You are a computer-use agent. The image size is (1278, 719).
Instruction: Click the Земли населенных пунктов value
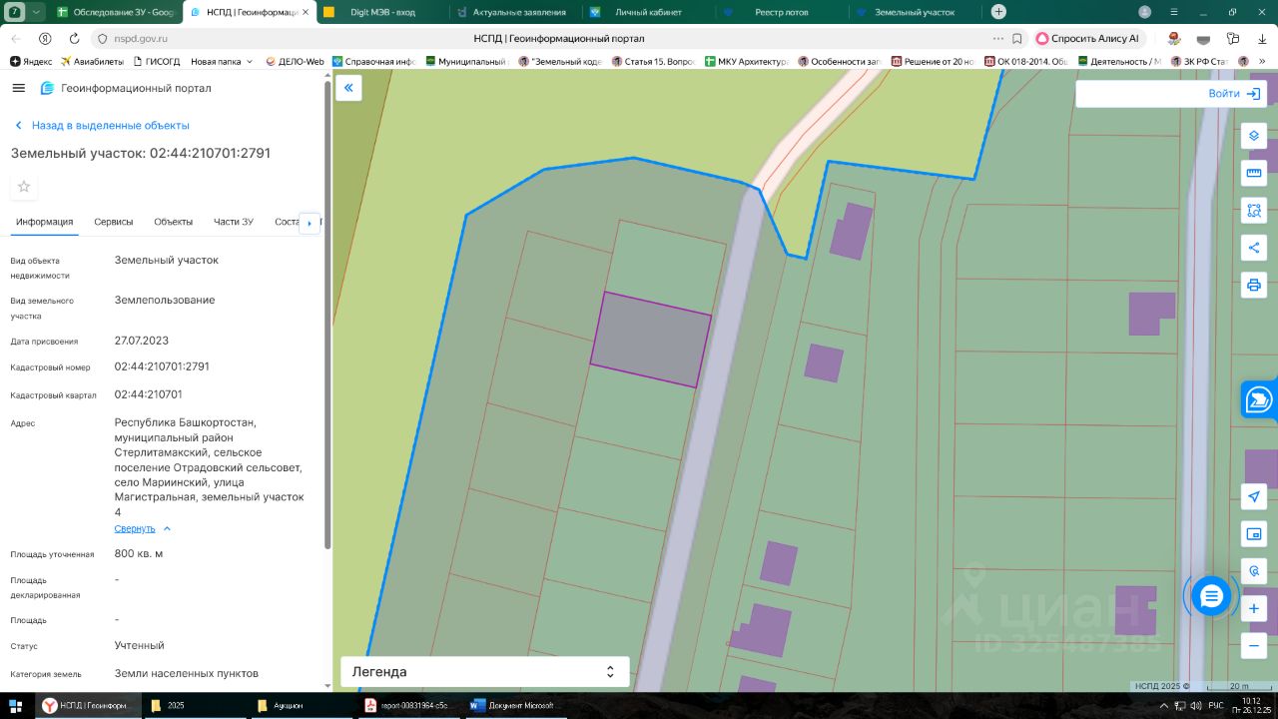pyautogui.click(x=187, y=673)
